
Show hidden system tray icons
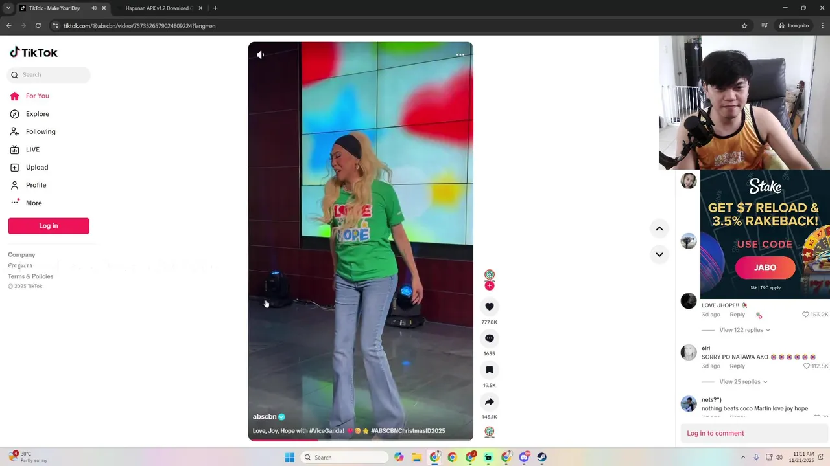click(x=743, y=458)
